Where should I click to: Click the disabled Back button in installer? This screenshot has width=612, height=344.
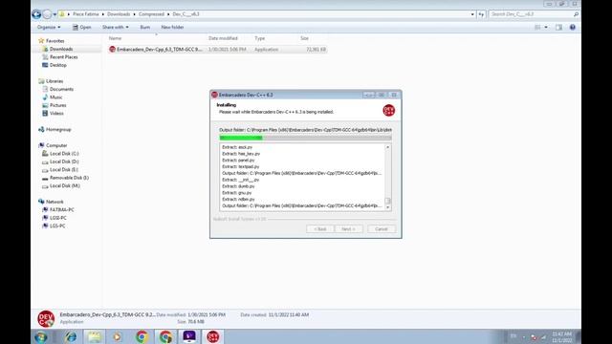320,229
